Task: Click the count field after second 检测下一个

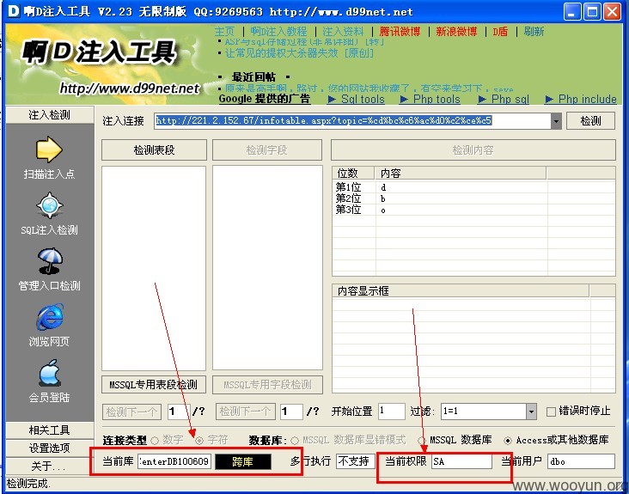Action: (x=291, y=412)
